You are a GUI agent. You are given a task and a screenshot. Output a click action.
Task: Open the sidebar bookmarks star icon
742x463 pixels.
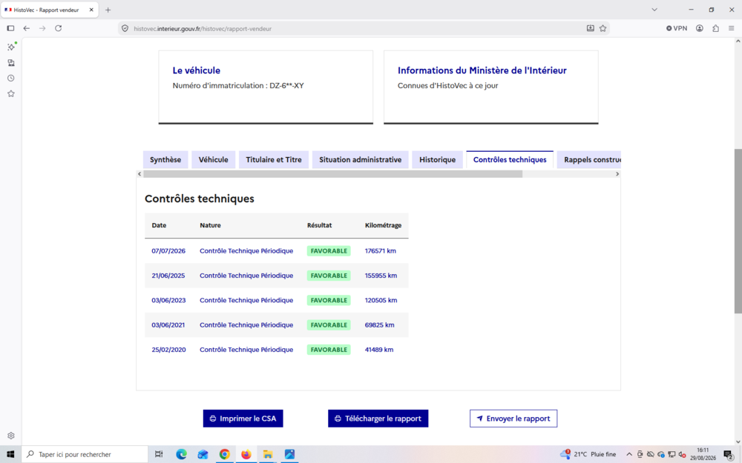[11, 94]
